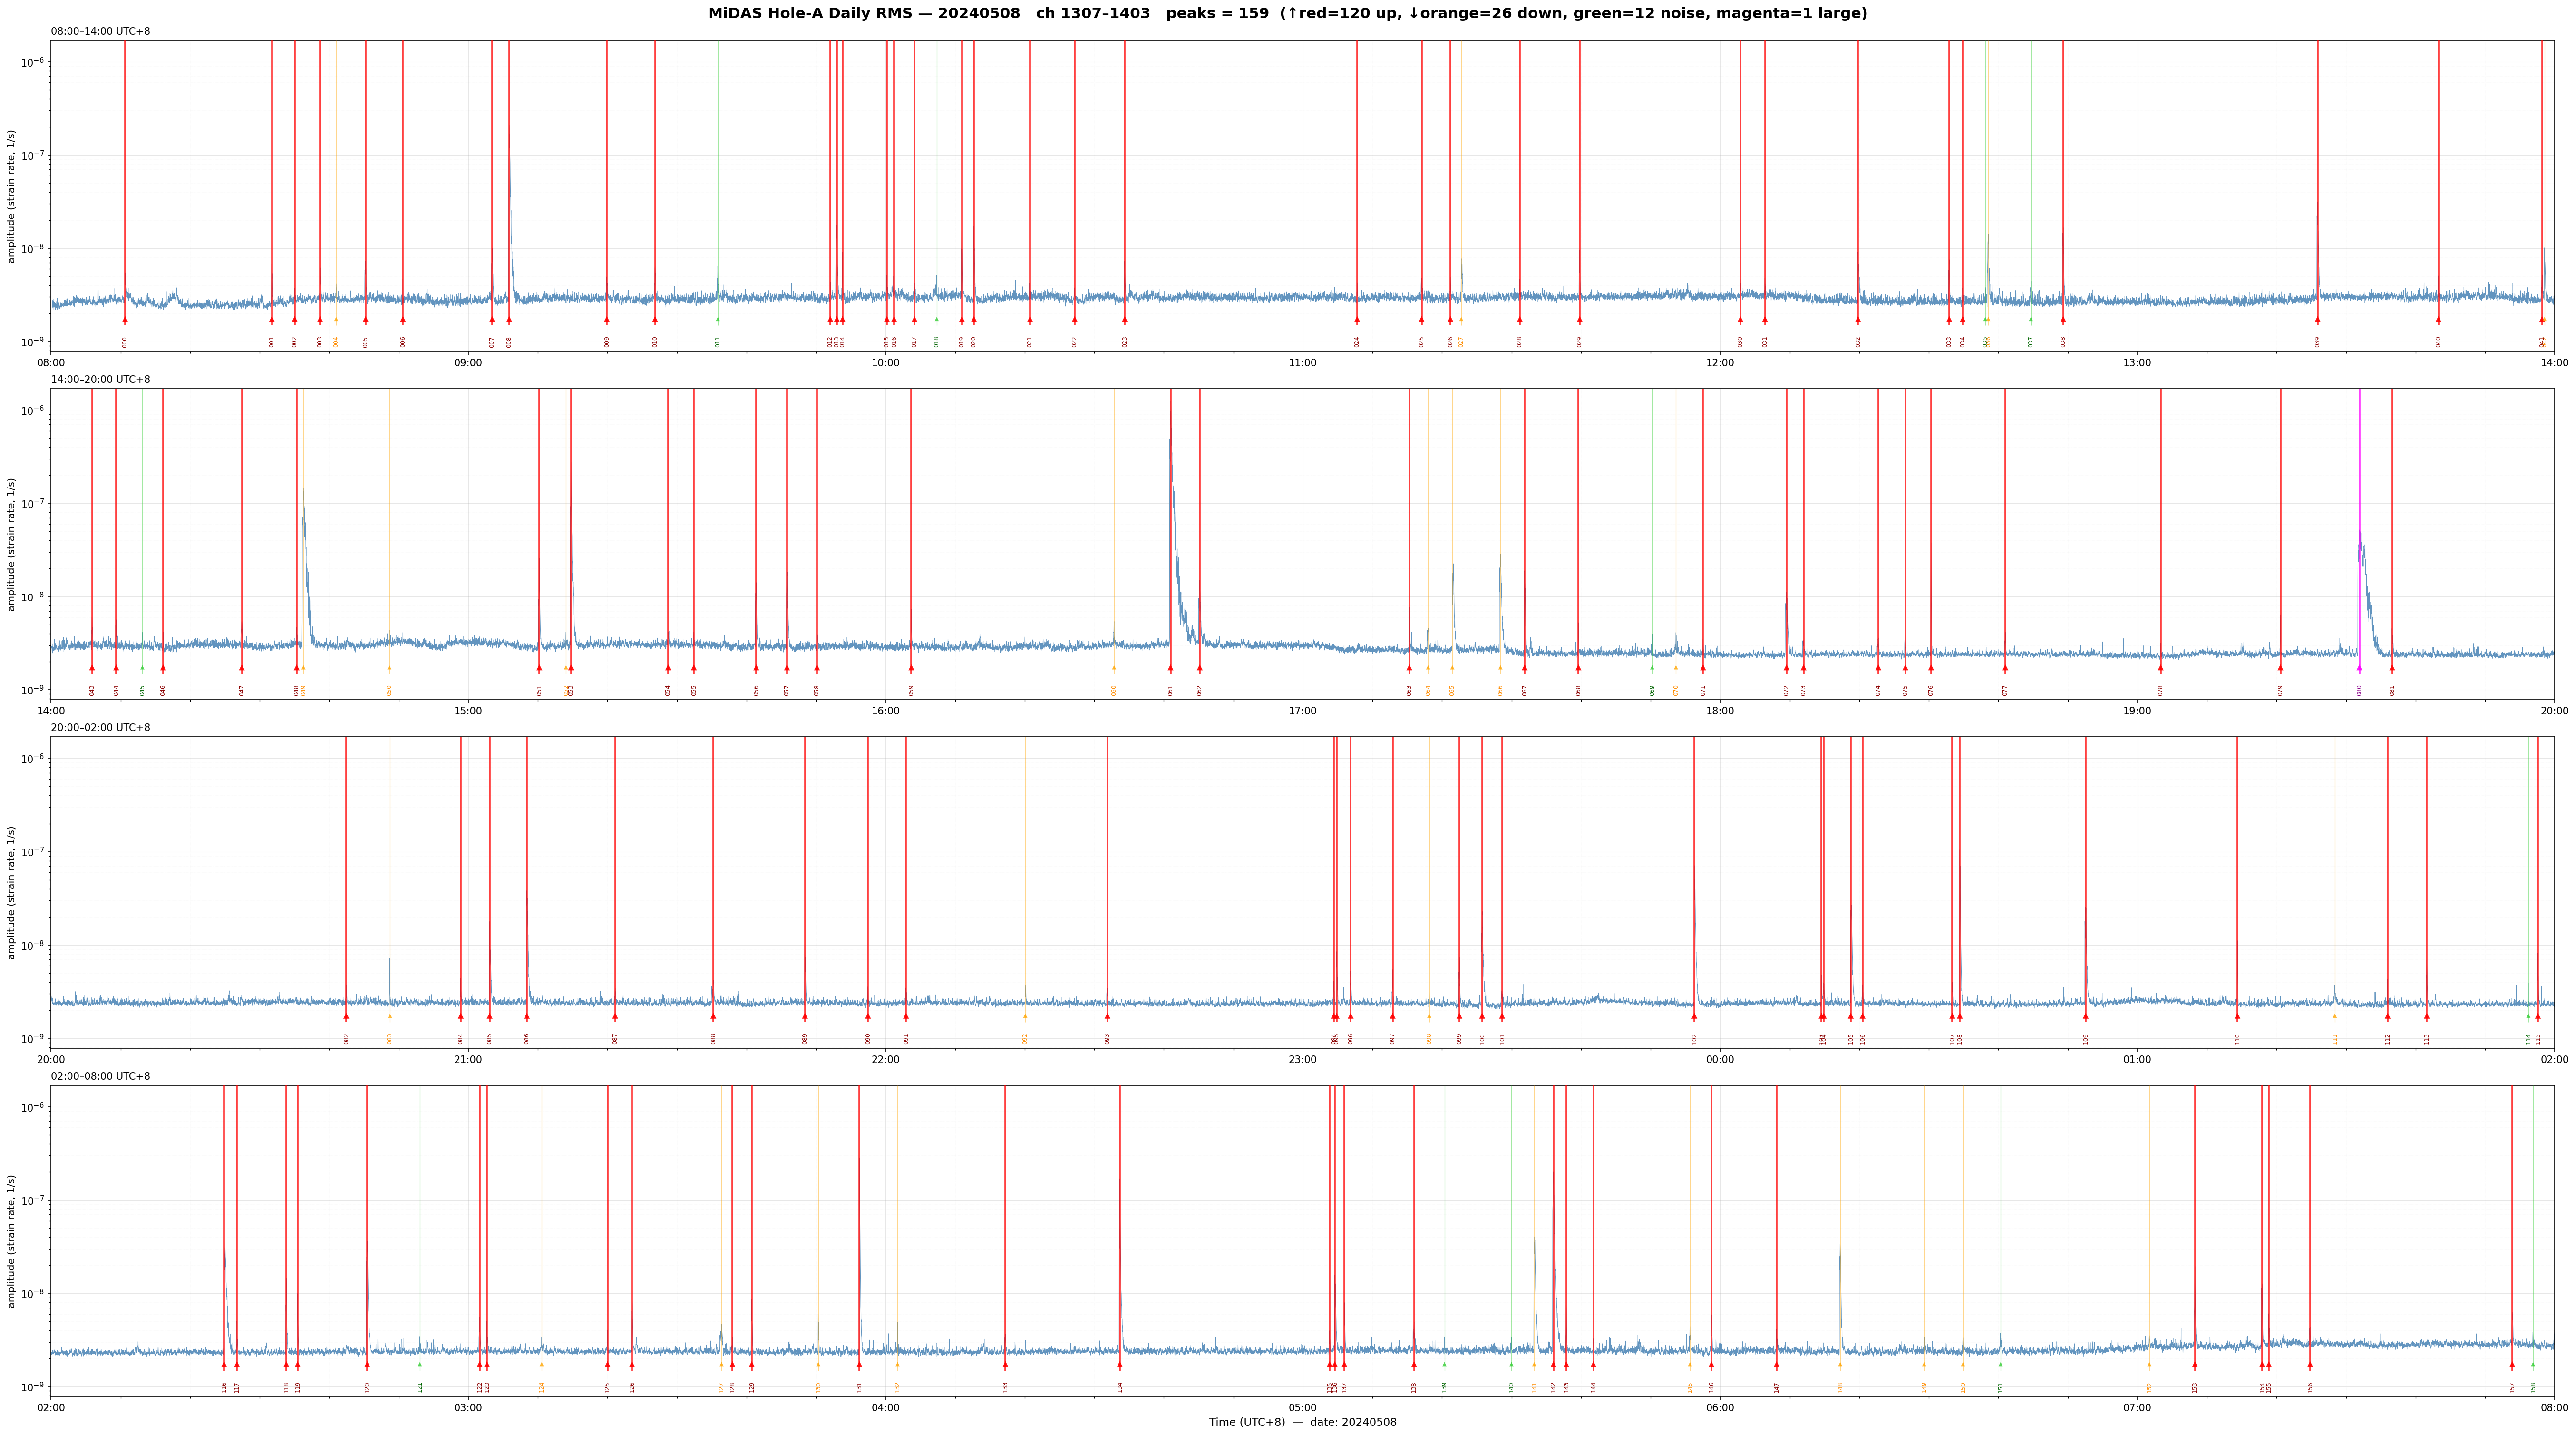The height and width of the screenshot is (1435, 2576).
Task: Click the "03:00" time tick label
Action: point(468,1408)
